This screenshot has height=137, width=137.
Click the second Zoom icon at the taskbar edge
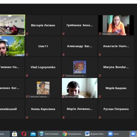coord(133,134)
